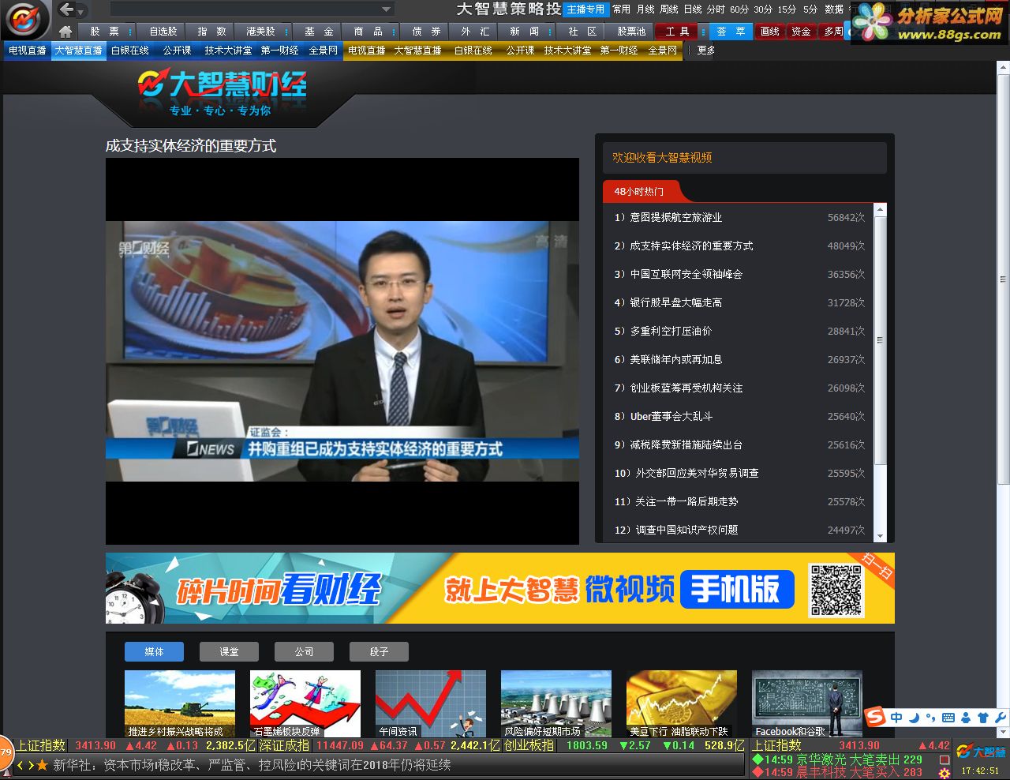Image resolution: width=1010 pixels, height=780 pixels.
Task: Open the 工具 toolbar button
Action: pyautogui.click(x=678, y=32)
